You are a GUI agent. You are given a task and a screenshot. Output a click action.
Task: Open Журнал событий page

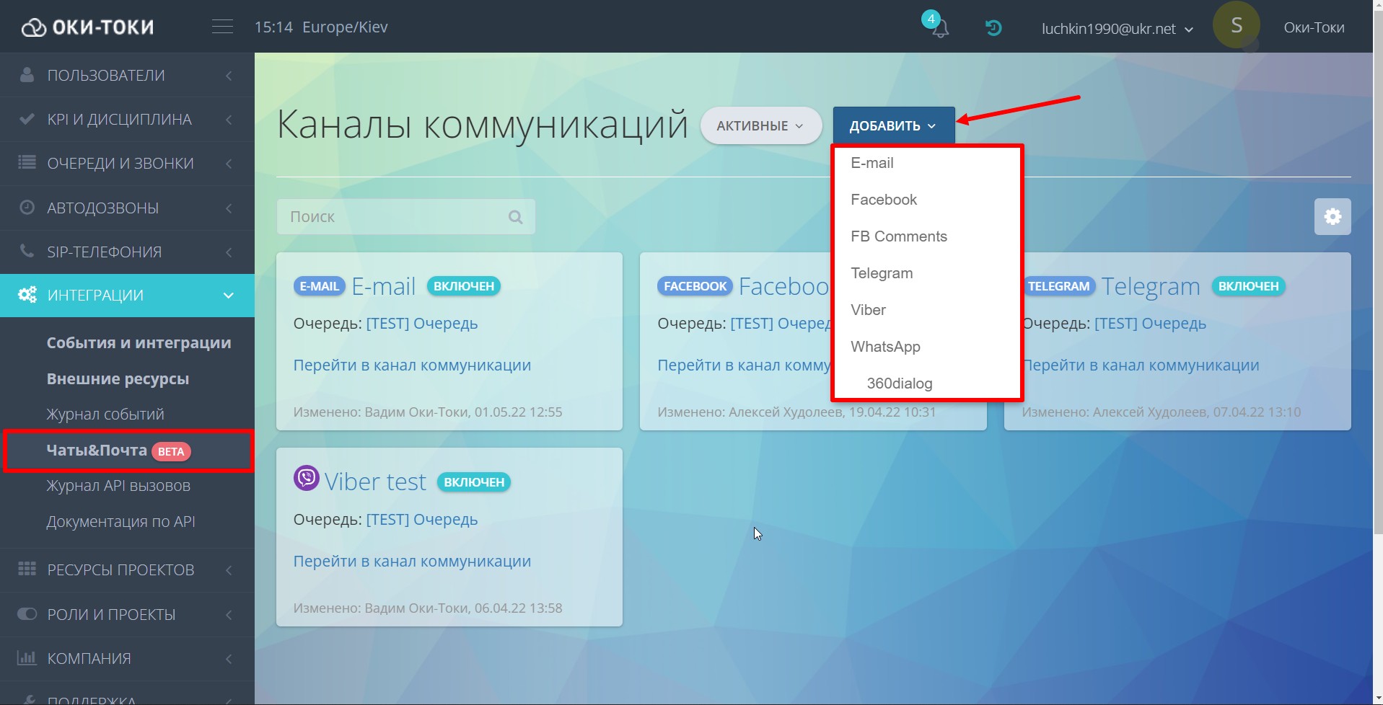pyautogui.click(x=105, y=414)
